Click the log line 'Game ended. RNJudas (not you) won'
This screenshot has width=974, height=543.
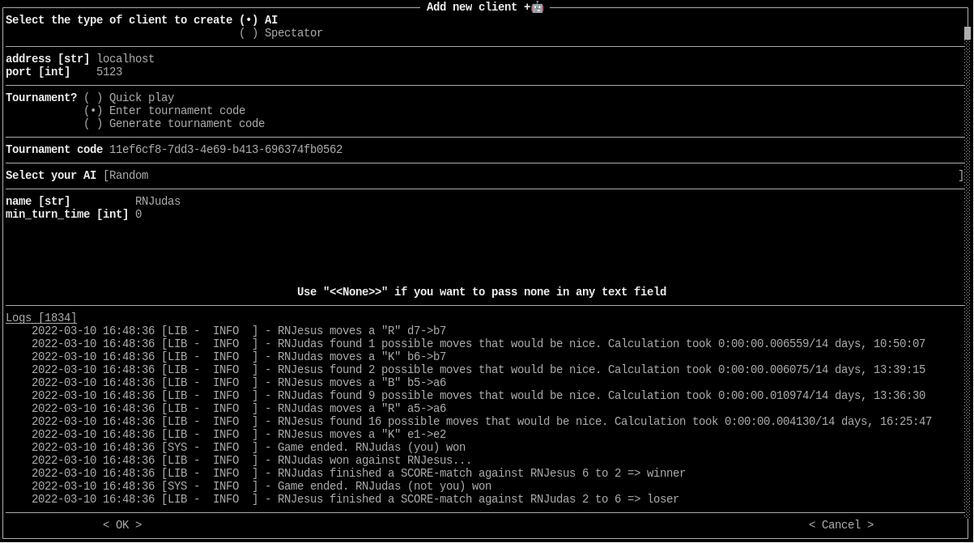[262, 486]
